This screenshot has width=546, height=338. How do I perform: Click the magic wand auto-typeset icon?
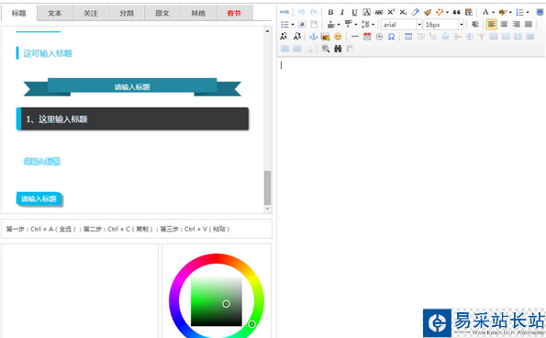pyautogui.click(x=440, y=12)
